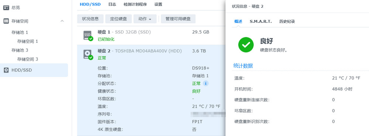This screenshot has width=369, height=136.
Task: Select 存储空间 1 in the sidebar tree
Action: coord(28,41)
